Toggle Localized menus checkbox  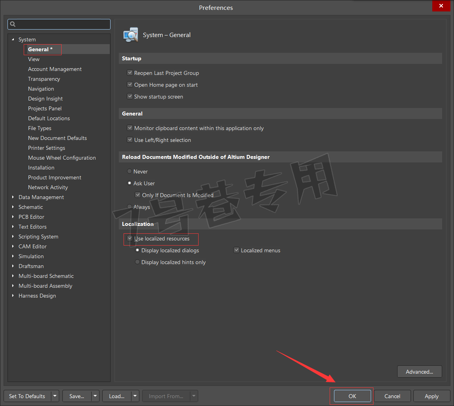coord(236,250)
